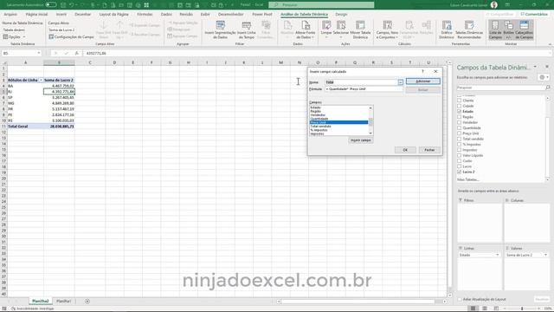Click Configurações do Campo icon
This screenshot has height=312, width=554.
point(51,36)
